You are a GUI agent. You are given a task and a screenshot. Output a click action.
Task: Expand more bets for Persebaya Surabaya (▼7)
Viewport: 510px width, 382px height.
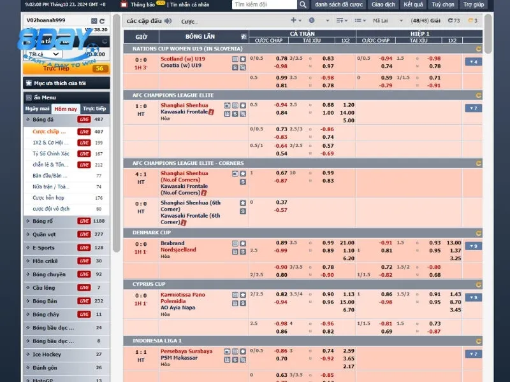point(473,354)
